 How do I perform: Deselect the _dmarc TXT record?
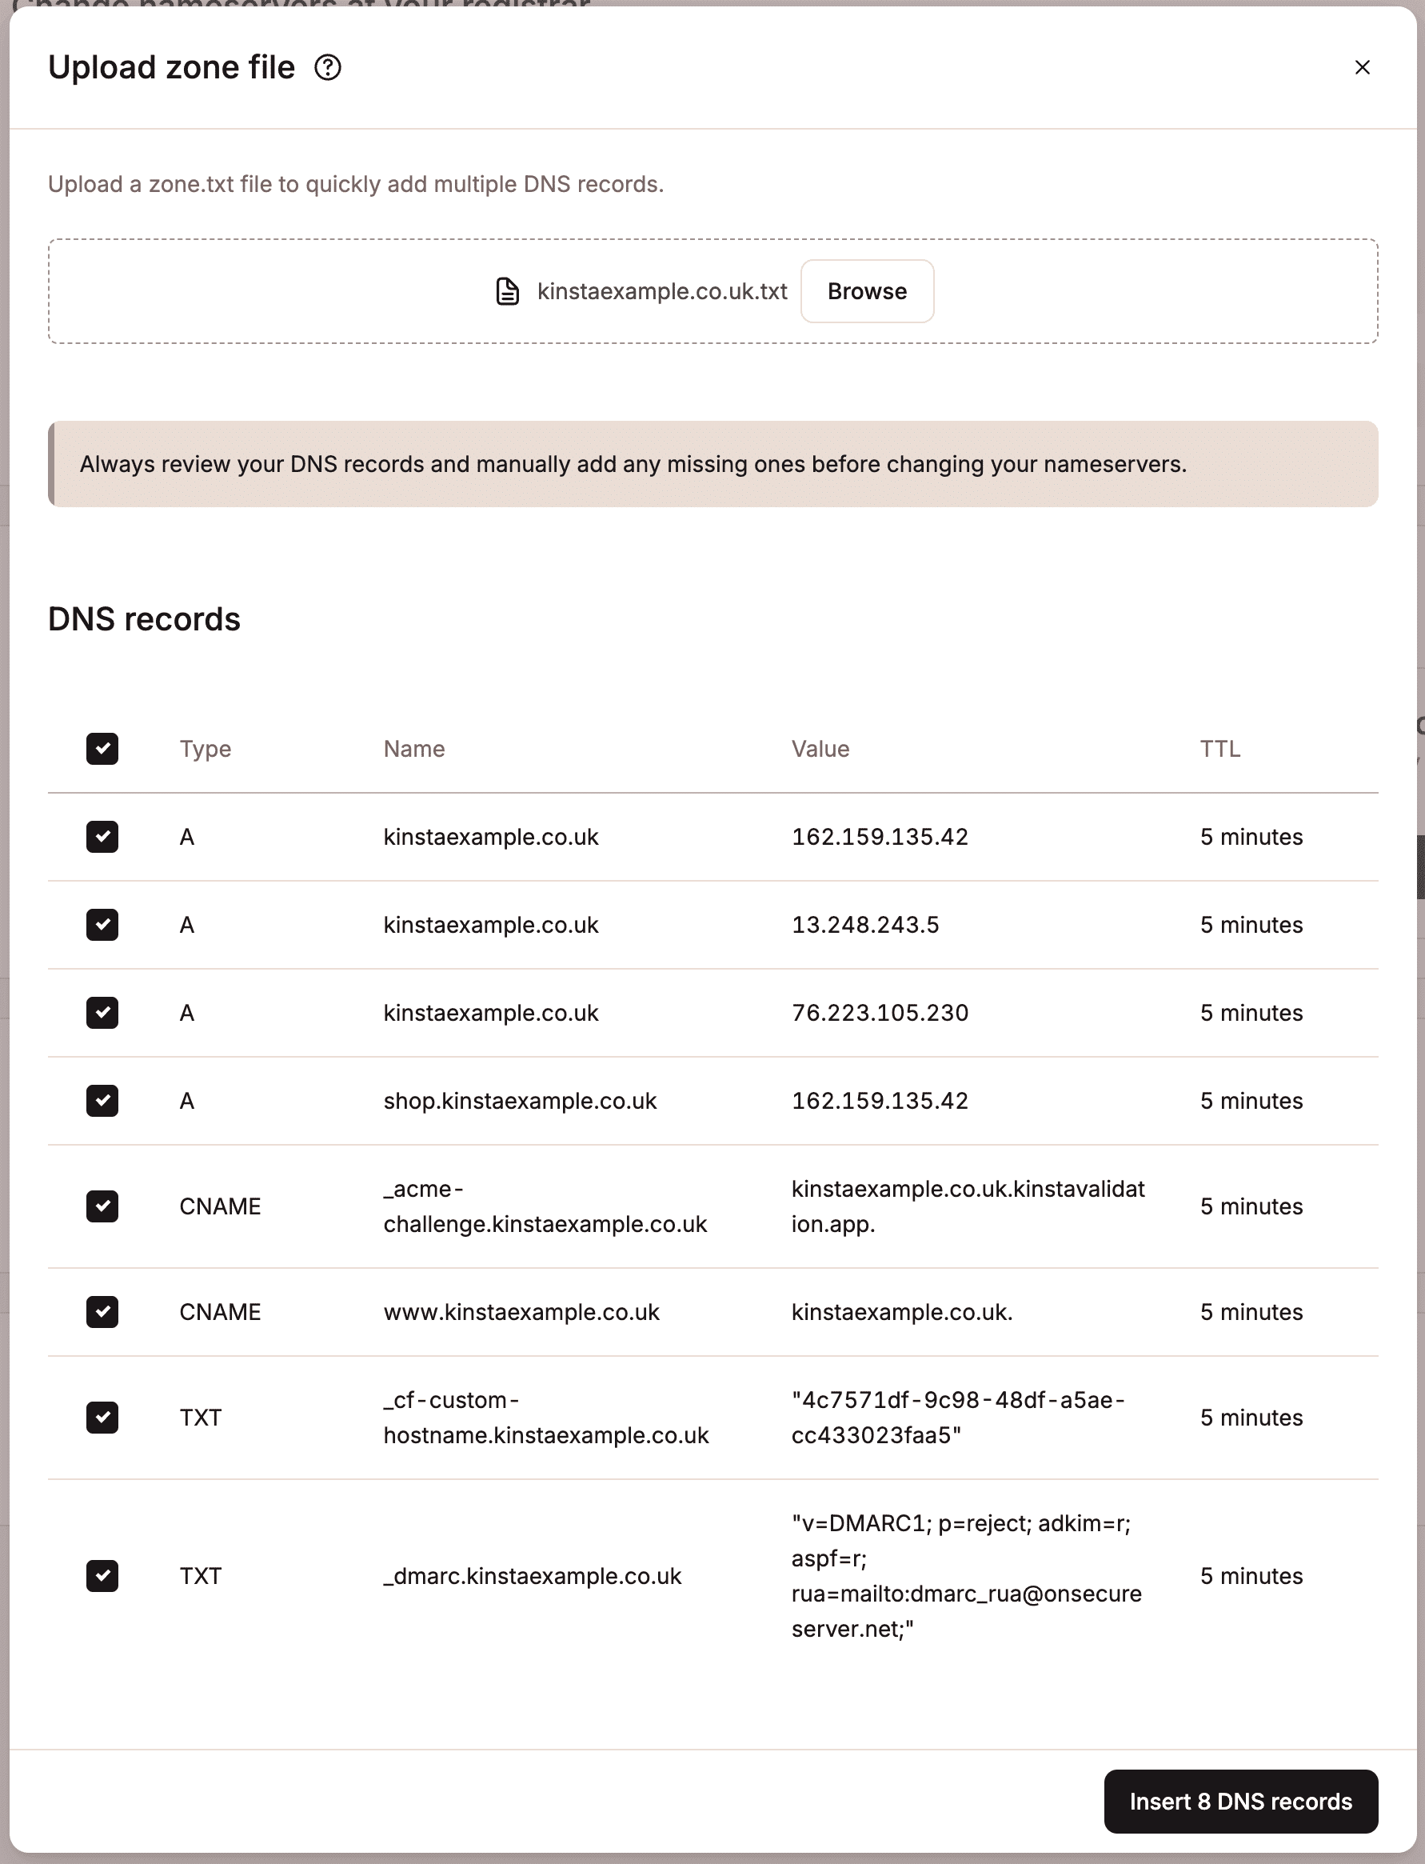pyautogui.click(x=102, y=1575)
